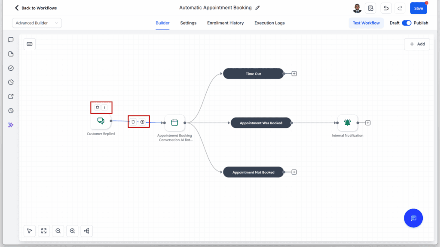
Task: Open the chat support bubble
Action: tap(413, 218)
